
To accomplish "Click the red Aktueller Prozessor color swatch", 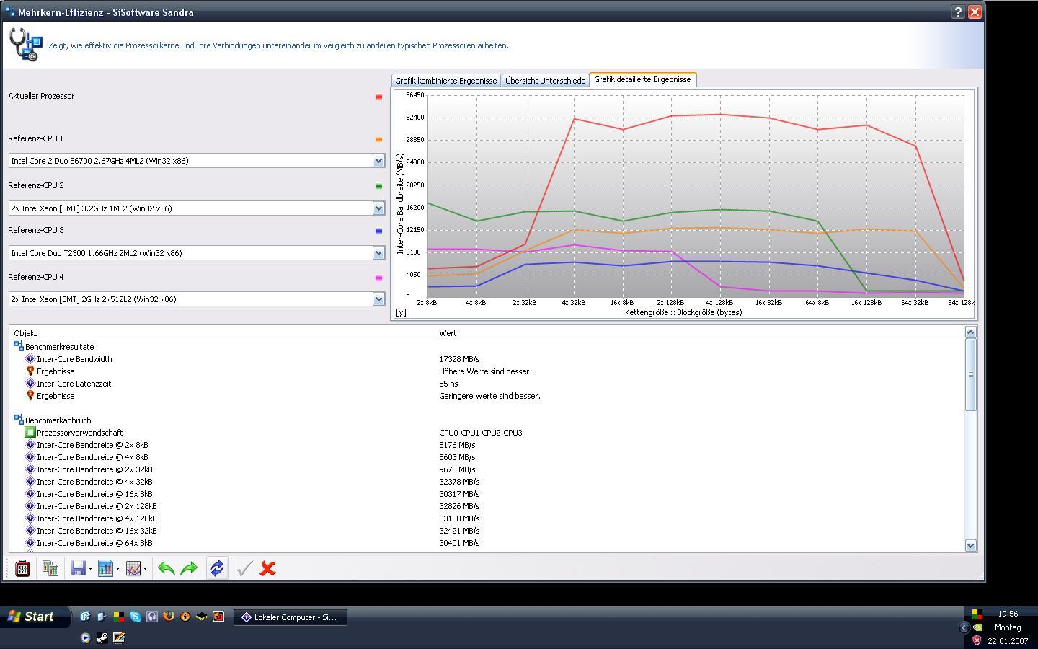I will (x=378, y=97).
